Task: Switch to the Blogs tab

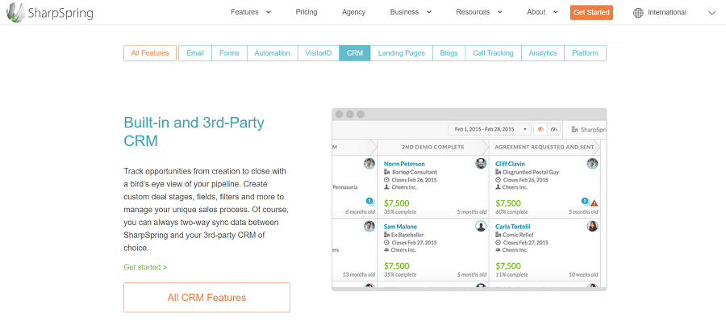Action: (449, 53)
